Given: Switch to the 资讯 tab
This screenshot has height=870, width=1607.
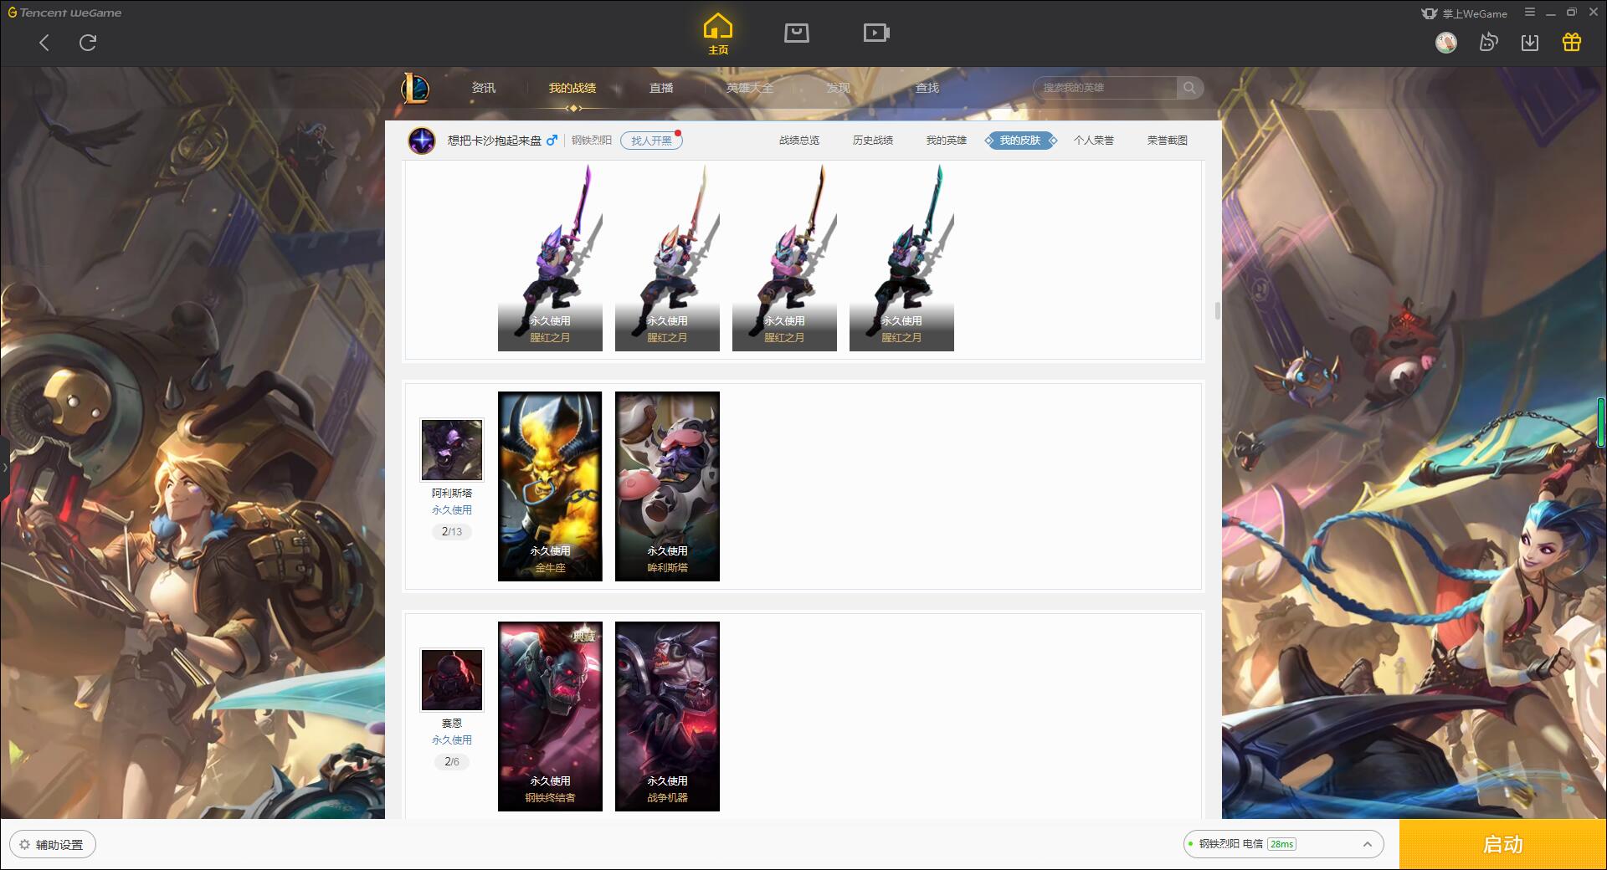Looking at the screenshot, I should [484, 88].
